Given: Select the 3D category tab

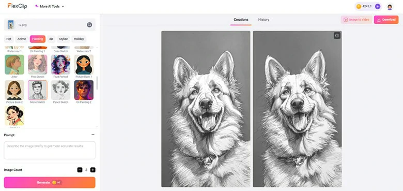Looking at the screenshot, I should tap(51, 39).
